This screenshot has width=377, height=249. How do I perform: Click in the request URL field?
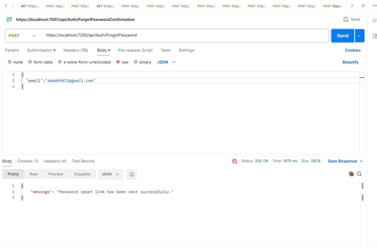(185, 36)
